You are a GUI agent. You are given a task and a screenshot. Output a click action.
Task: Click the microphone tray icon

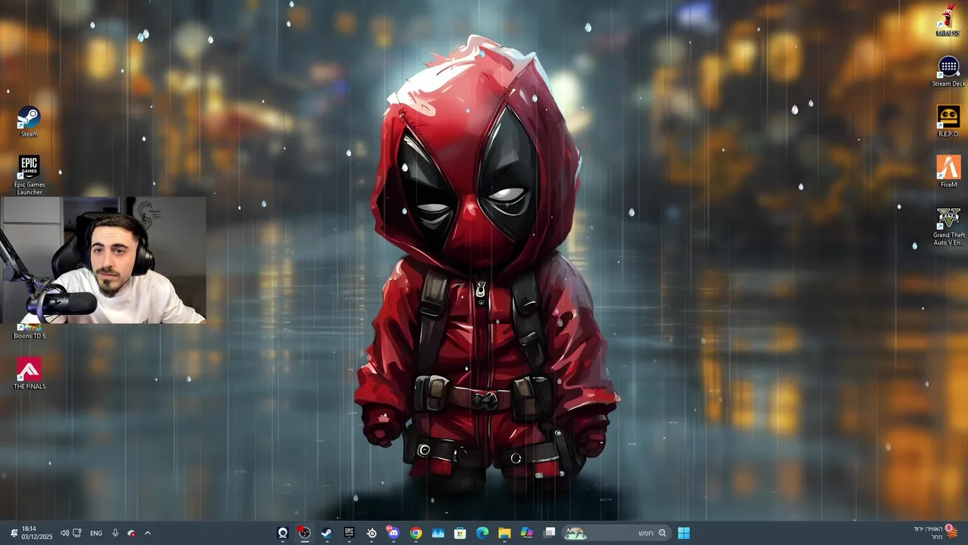115,533
